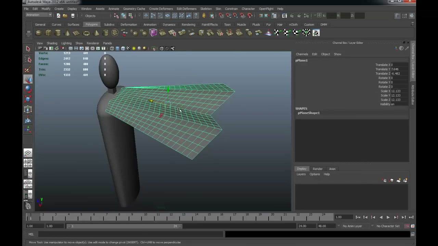
Task: Toggle Channel Box display button
Action: tap(412, 16)
